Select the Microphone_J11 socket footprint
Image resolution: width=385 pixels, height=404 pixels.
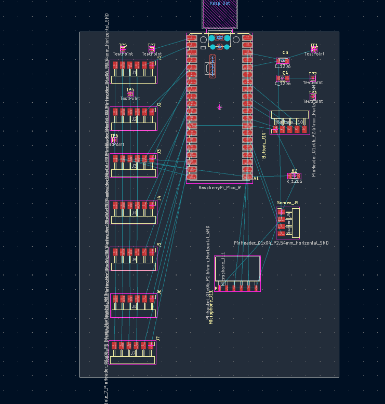click(x=237, y=274)
